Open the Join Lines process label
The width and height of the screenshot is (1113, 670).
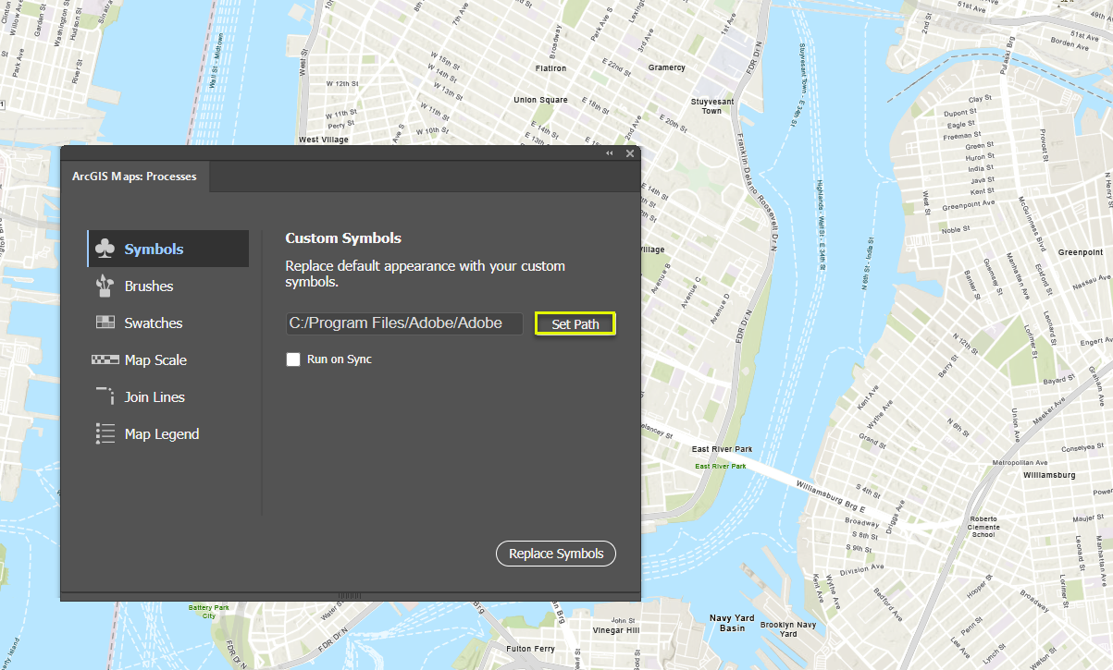[155, 397]
